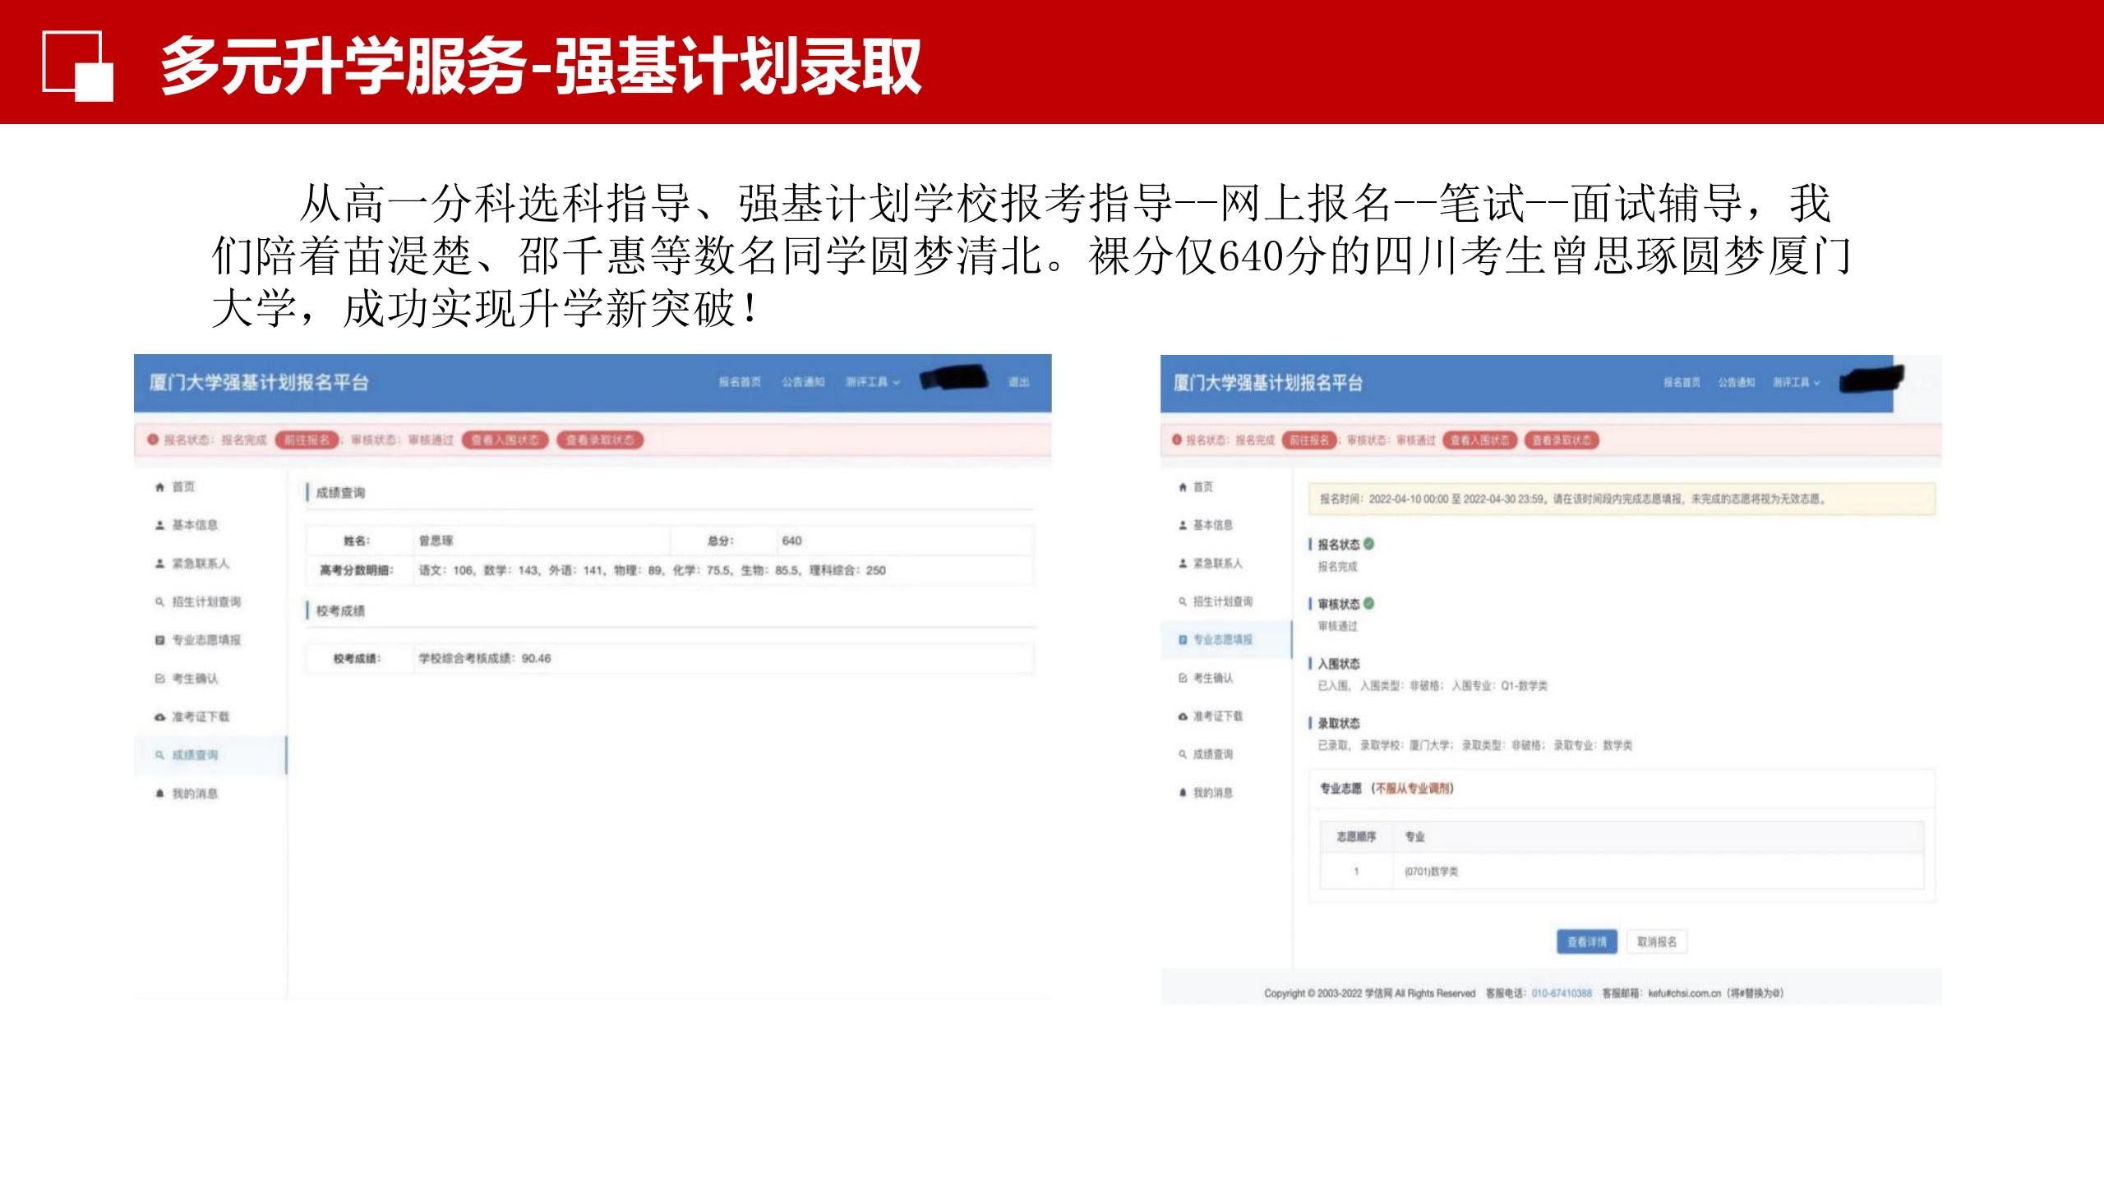Click 入围状态 detail line with Q1-数学类
This screenshot has width=2104, height=1183.
click(x=1433, y=685)
